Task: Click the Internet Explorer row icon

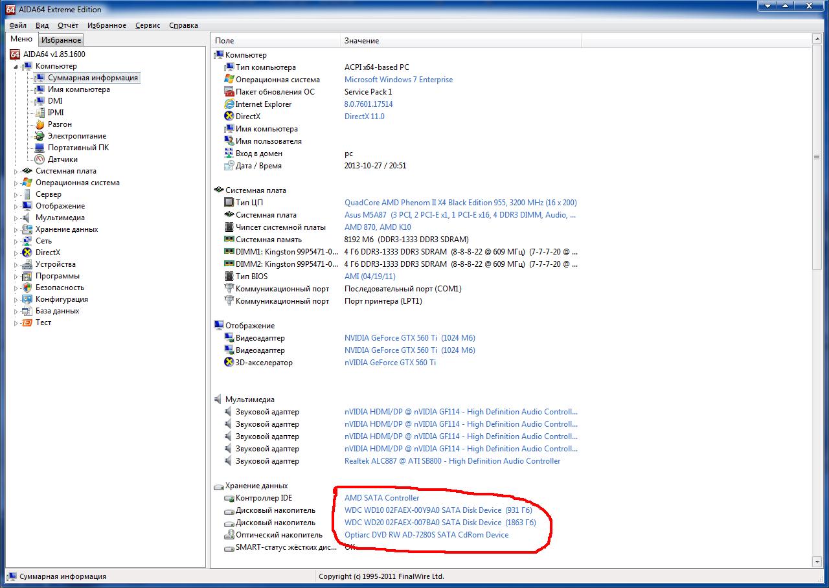Action: coord(229,104)
